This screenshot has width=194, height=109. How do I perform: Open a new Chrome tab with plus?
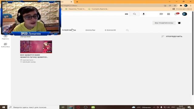[x=77, y=2]
